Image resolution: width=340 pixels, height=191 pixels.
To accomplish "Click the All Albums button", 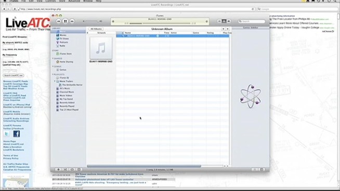I will (x=96, y=29).
